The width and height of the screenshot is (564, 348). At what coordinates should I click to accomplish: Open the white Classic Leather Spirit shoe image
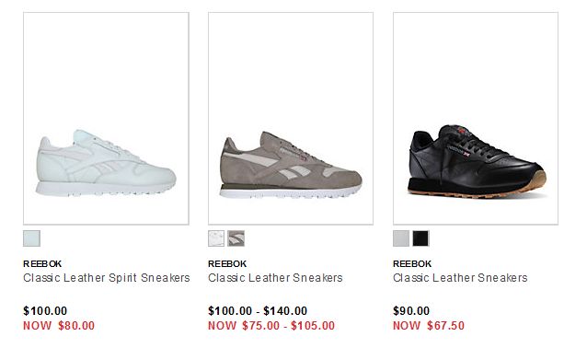(106, 119)
